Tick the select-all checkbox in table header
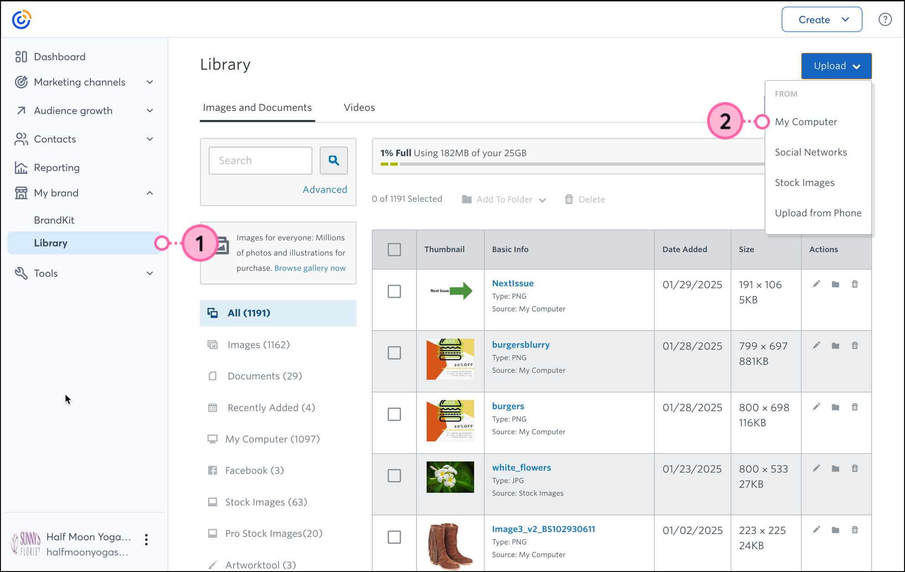Viewport: 905px width, 572px height. coord(394,250)
